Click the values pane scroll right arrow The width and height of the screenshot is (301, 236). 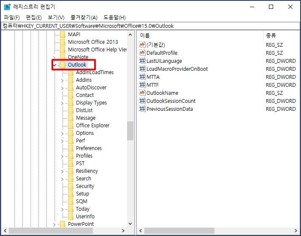(x=296, y=231)
